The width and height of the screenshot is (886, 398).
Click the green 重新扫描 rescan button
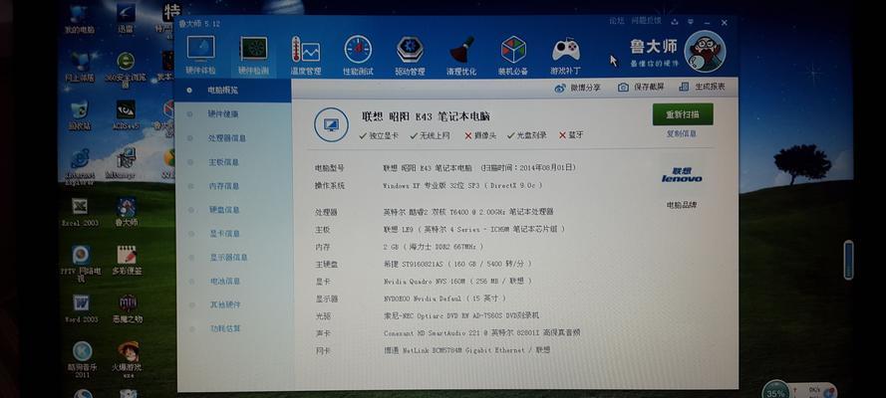point(683,114)
